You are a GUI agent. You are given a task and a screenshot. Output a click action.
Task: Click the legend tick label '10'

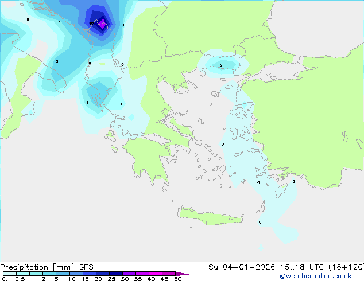[x=72, y=279]
